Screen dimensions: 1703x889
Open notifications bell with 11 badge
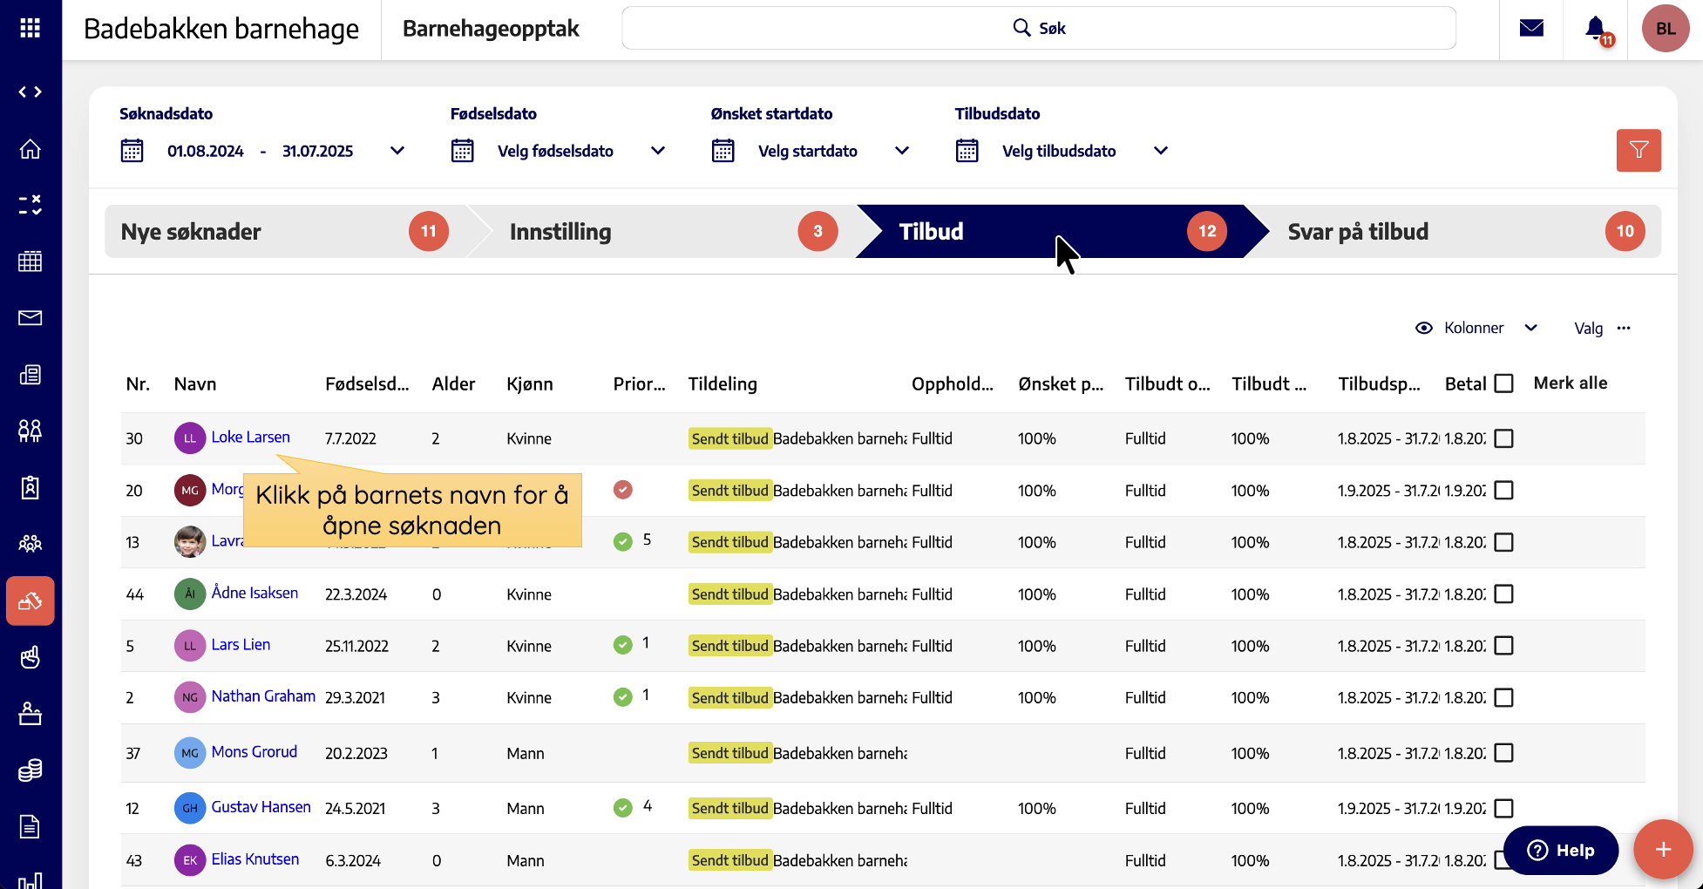coord(1596,29)
